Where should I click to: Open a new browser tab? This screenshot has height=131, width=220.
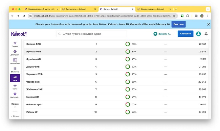tap(176, 9)
